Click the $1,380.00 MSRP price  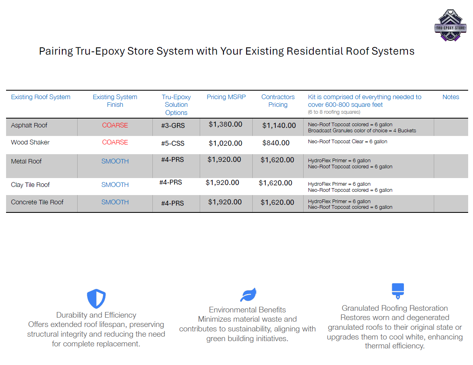[x=225, y=124]
